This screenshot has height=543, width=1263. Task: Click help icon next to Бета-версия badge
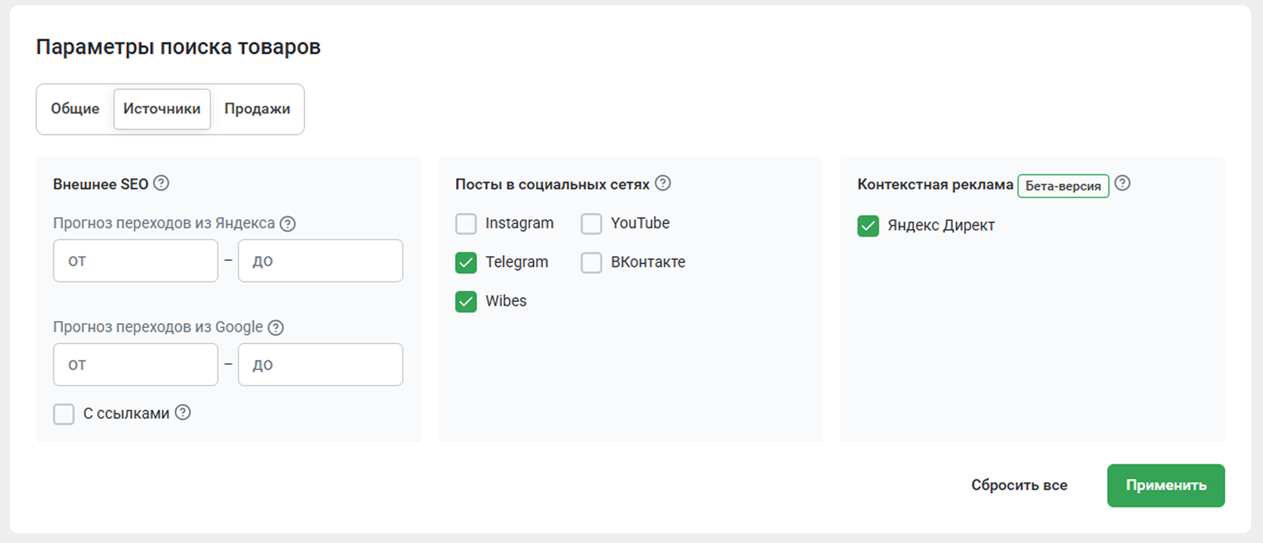point(1122,183)
